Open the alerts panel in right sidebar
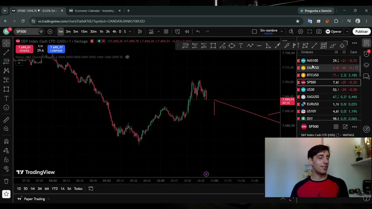The image size is (372, 209). coord(366,53)
